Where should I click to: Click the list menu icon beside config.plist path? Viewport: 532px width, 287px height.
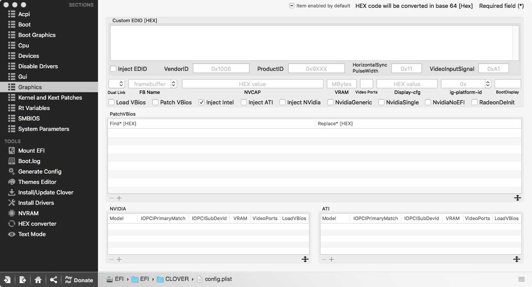522,279
